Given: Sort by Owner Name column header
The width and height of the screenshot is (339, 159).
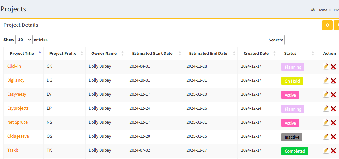Looking at the screenshot, I should coord(104,53).
